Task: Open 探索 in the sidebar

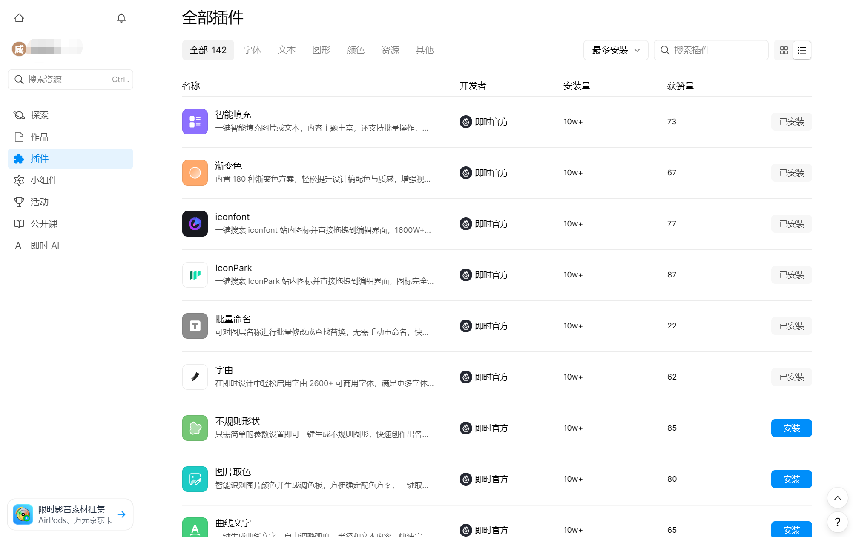Action: click(39, 115)
